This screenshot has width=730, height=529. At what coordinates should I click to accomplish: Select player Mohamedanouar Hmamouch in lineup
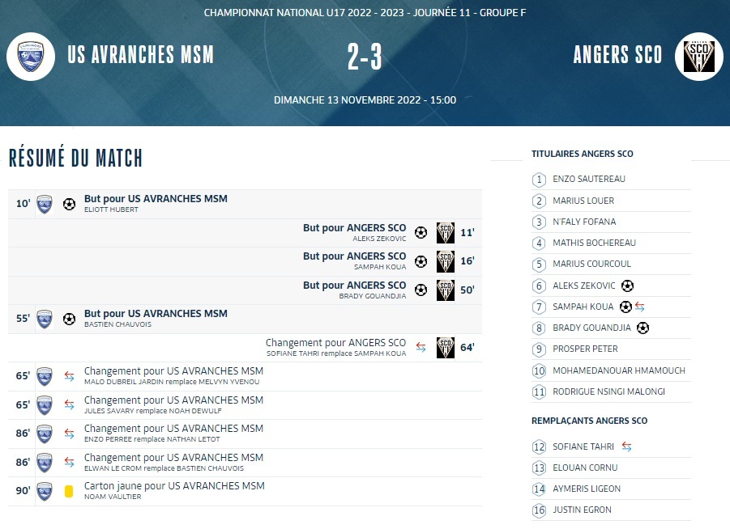pyautogui.click(x=619, y=370)
